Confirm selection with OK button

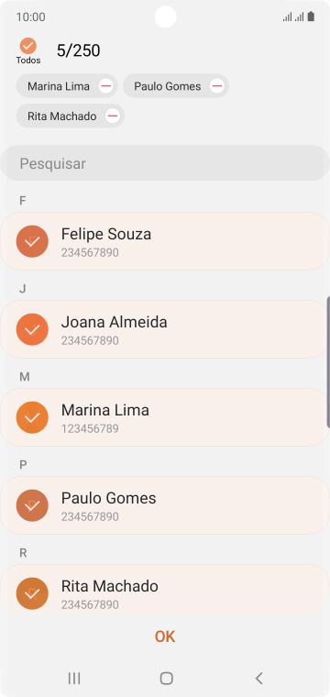[x=165, y=636]
